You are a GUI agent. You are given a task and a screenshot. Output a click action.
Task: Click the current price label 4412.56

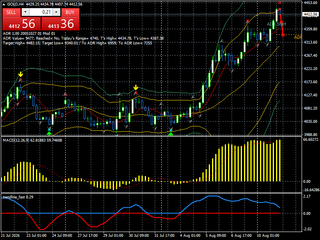coord(310,14)
